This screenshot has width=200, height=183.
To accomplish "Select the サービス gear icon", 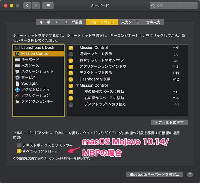I will [x=17, y=78].
